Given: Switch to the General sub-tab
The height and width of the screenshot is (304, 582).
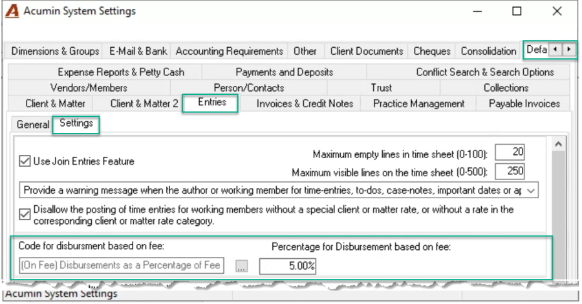Looking at the screenshot, I should (x=33, y=125).
